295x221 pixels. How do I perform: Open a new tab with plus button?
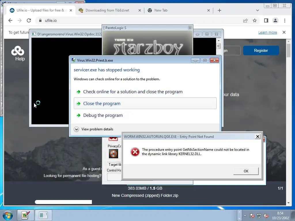[219, 10]
